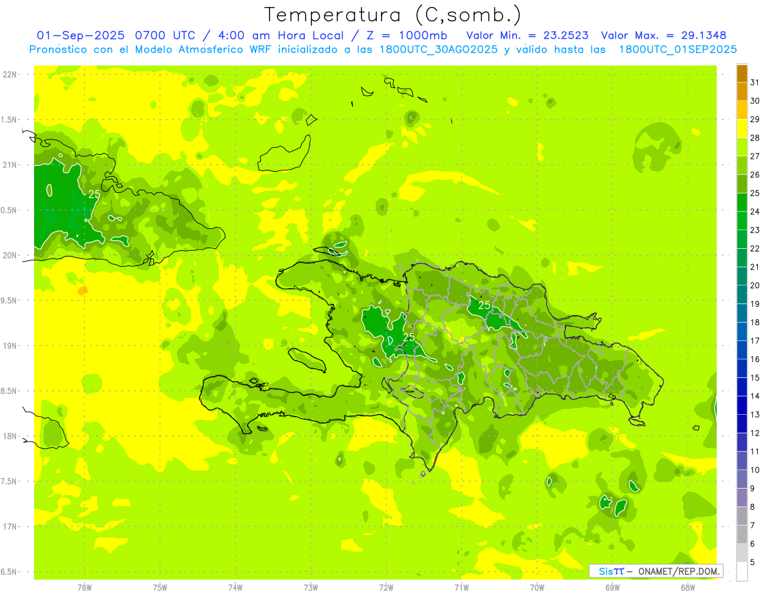Click the "17N" latitude label

[x=10, y=527]
